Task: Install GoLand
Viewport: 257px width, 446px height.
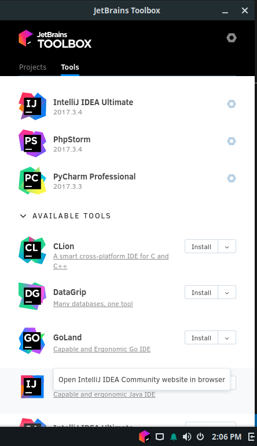Action: [x=201, y=337]
